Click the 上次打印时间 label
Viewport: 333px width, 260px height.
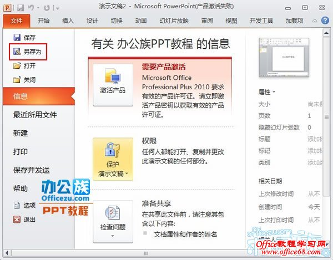(276, 220)
